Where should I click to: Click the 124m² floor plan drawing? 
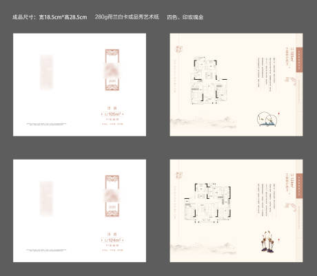tap(207, 203)
